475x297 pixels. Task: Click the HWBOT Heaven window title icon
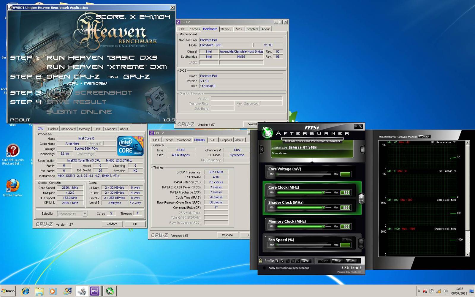[10, 7]
